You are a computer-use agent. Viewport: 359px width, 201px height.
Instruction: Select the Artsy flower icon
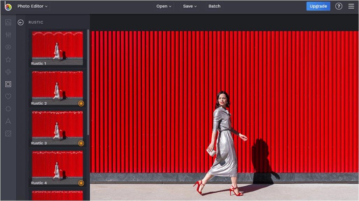point(8,72)
